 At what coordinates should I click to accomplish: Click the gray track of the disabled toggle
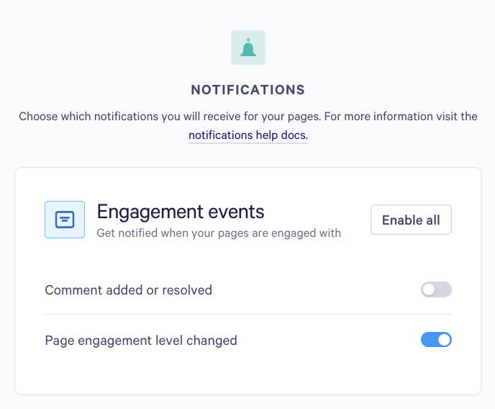point(443,289)
